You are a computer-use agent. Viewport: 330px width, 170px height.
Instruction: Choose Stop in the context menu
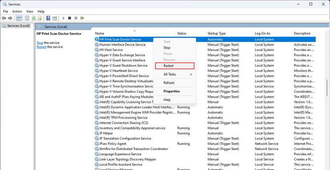pos(174,47)
